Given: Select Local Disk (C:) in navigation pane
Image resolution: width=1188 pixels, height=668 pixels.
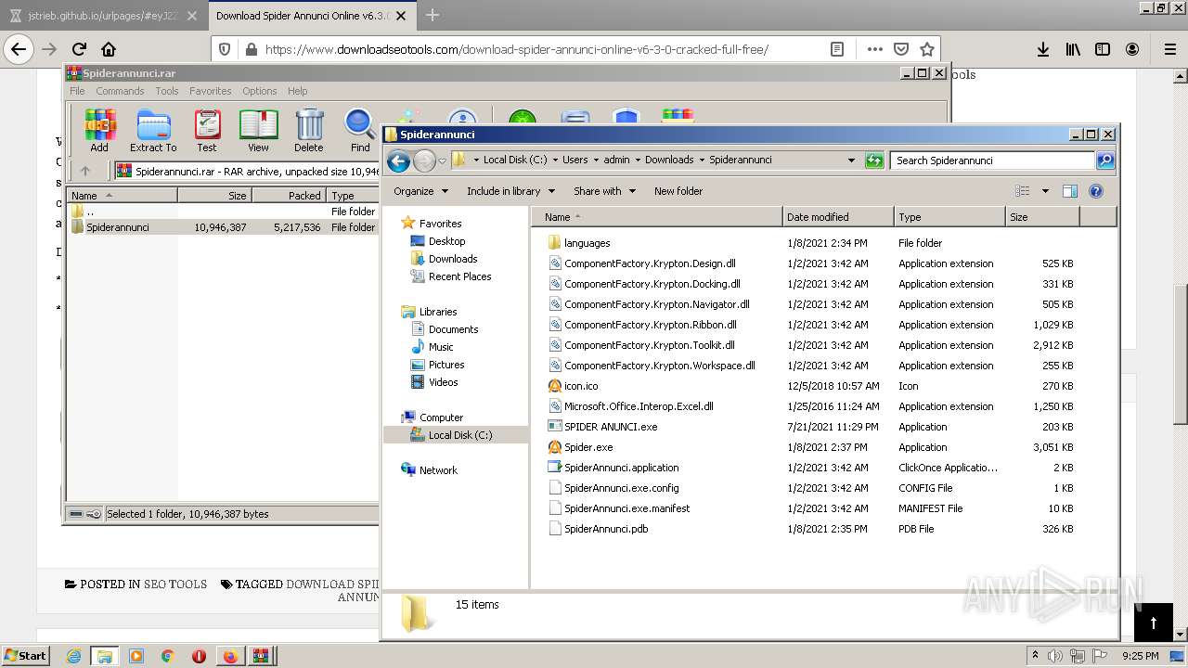Looking at the screenshot, I should 460,435.
